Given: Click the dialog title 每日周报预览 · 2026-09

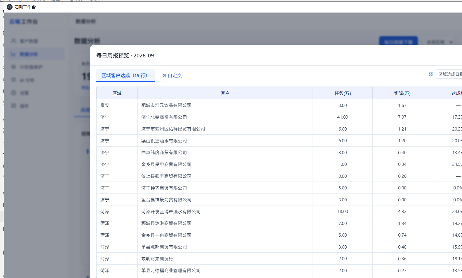Looking at the screenshot, I should [x=125, y=55].
